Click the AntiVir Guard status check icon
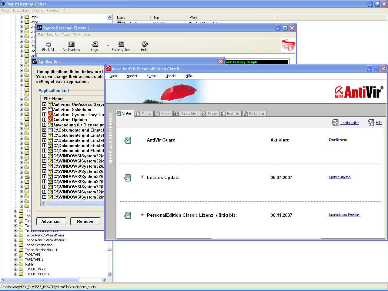This screenshot has height=291, width=388. pos(127,140)
